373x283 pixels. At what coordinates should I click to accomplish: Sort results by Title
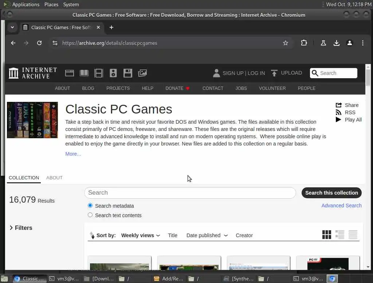(x=172, y=235)
